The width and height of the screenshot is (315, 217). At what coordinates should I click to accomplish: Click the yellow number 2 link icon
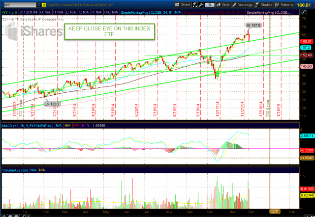[x=44, y=5]
